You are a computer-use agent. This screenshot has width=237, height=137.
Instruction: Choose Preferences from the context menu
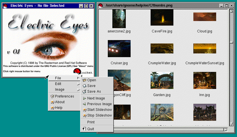point(64,96)
